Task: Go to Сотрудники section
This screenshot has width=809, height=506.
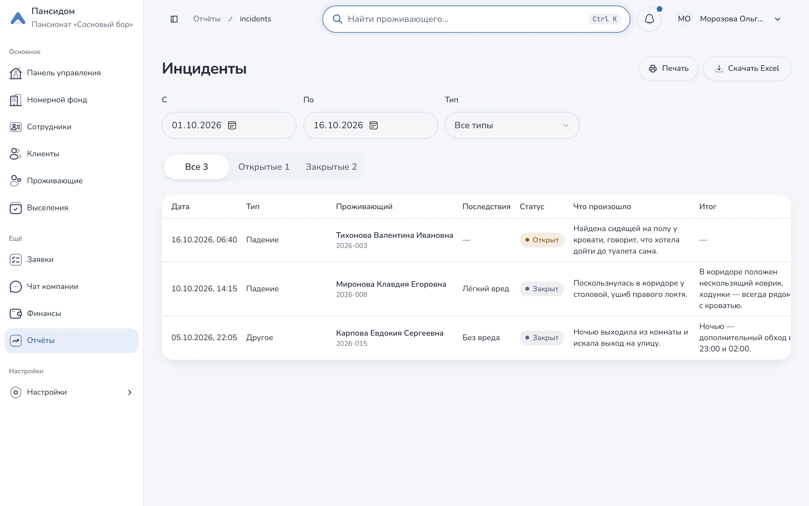Action: [x=72, y=127]
